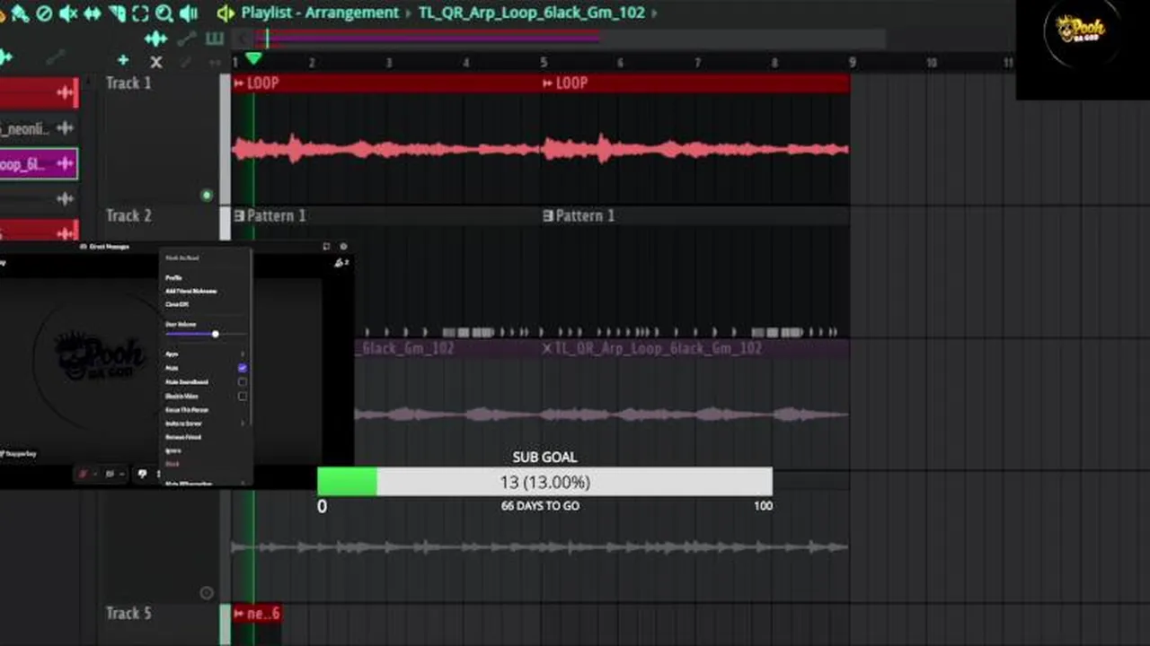Click the Track 5 label
The image size is (1150, 646).
click(x=128, y=614)
